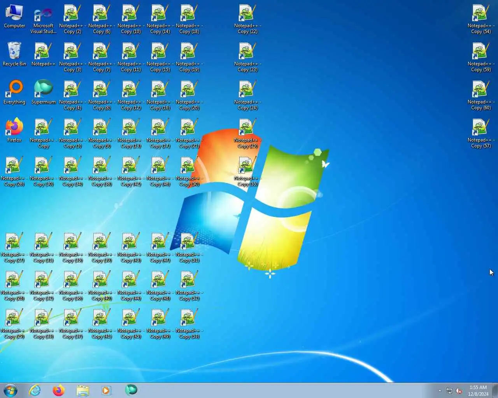Screen dimensions: 498x398
Task: Select Notepad++ - Copy (27) icon
Action: pyautogui.click(x=14, y=248)
